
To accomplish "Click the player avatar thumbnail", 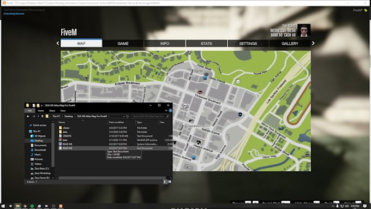I will 304,31.
